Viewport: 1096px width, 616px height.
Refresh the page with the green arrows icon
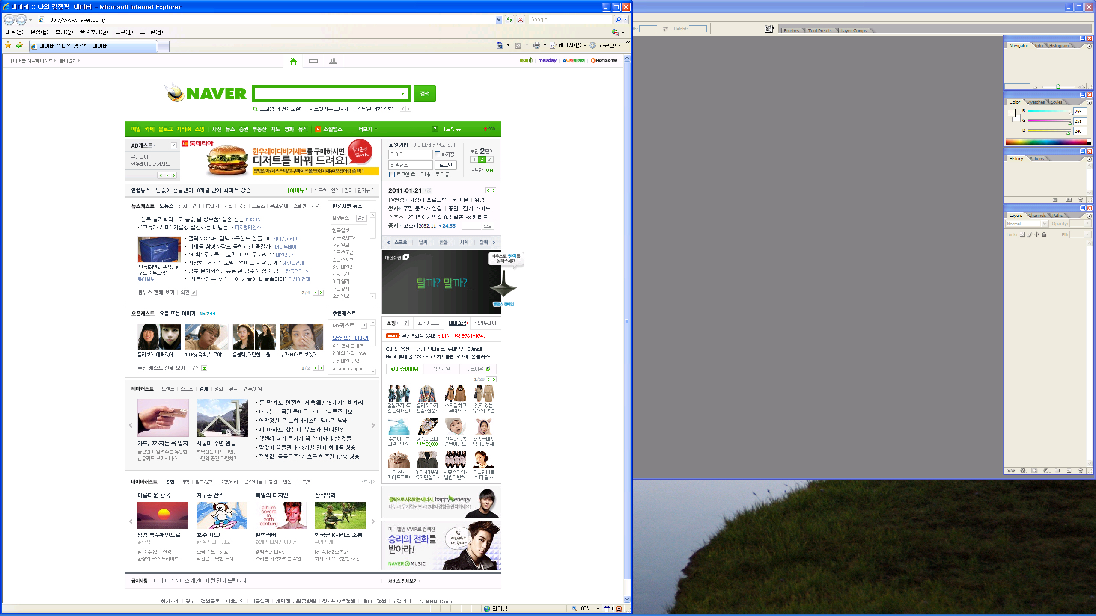coord(509,20)
